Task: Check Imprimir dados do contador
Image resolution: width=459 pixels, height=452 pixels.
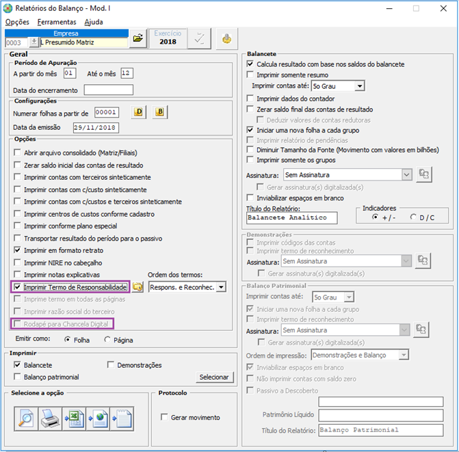Action: 250,98
